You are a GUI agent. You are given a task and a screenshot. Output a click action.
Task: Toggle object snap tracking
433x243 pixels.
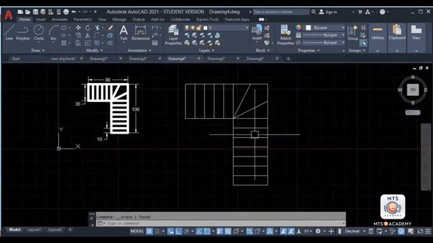click(199, 231)
